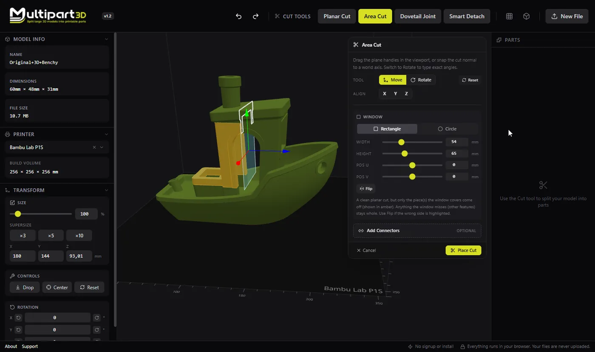The width and height of the screenshot is (595, 352).
Task: Collapse the Printer section
Action: [x=106, y=134]
